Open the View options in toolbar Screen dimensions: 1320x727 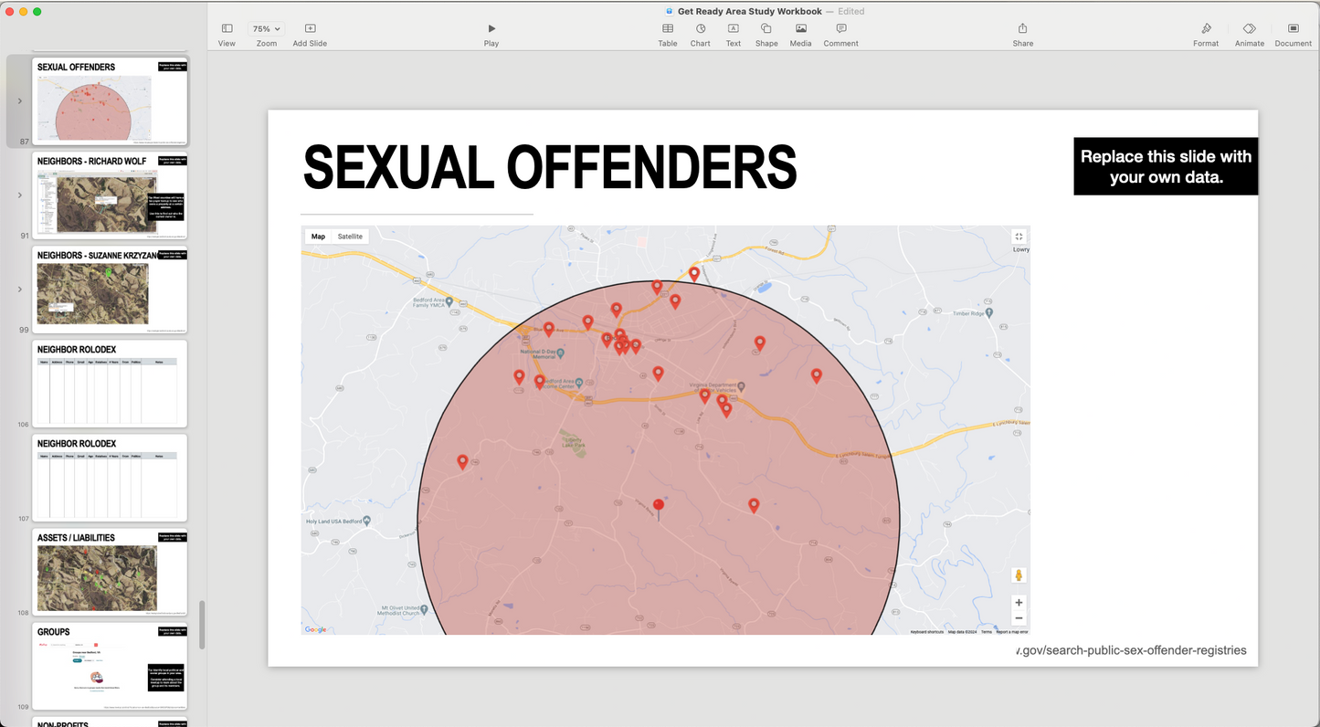pyautogui.click(x=227, y=34)
